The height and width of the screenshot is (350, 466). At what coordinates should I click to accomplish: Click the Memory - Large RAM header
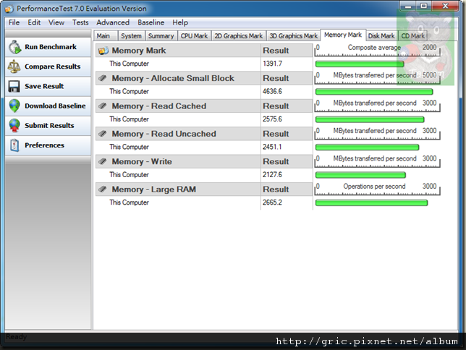click(153, 189)
